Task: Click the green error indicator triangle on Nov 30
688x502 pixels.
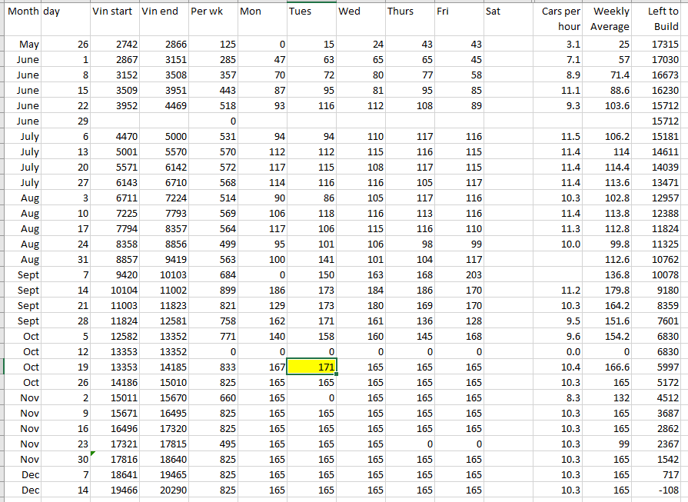Action: point(93,454)
